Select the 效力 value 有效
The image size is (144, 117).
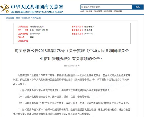[x=32, y=37]
